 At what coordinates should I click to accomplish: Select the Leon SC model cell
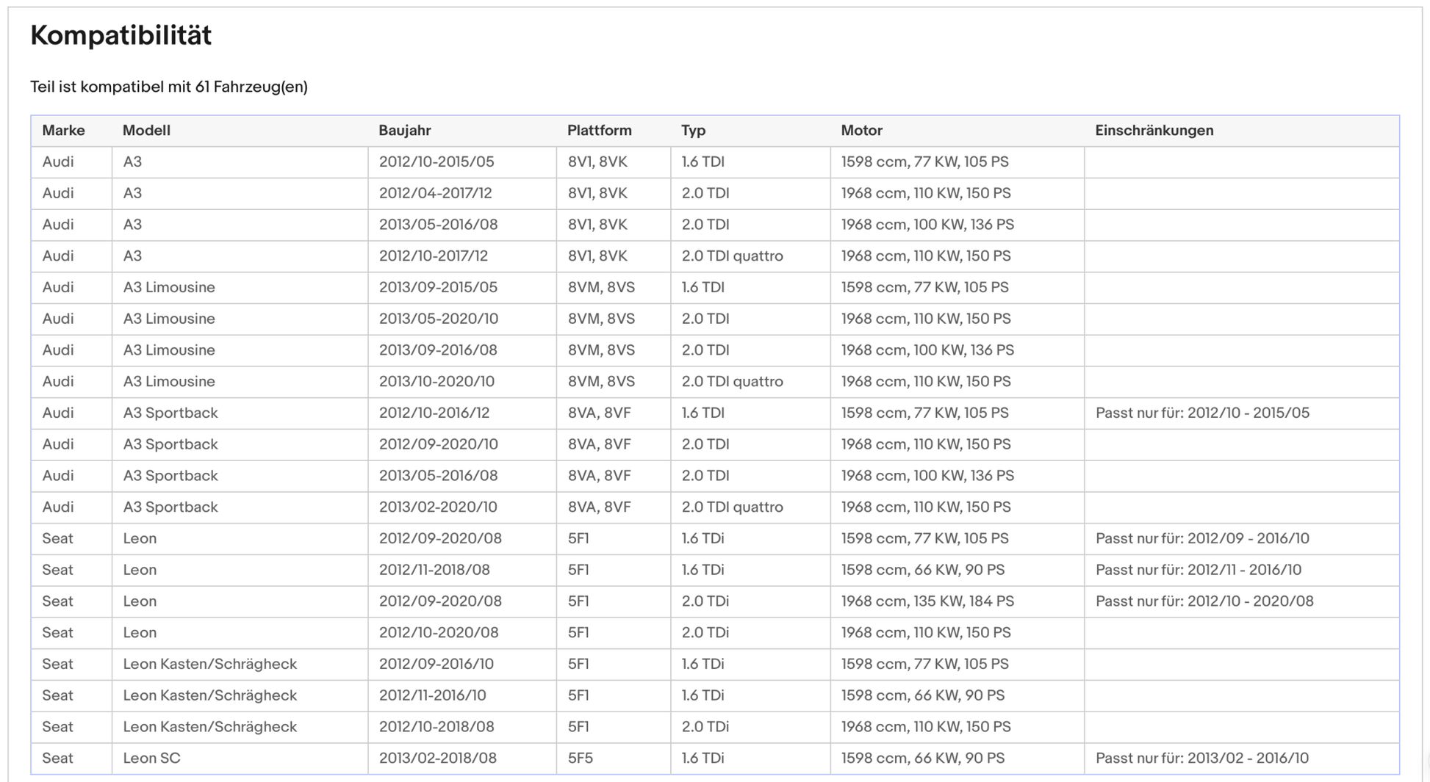pos(151,758)
